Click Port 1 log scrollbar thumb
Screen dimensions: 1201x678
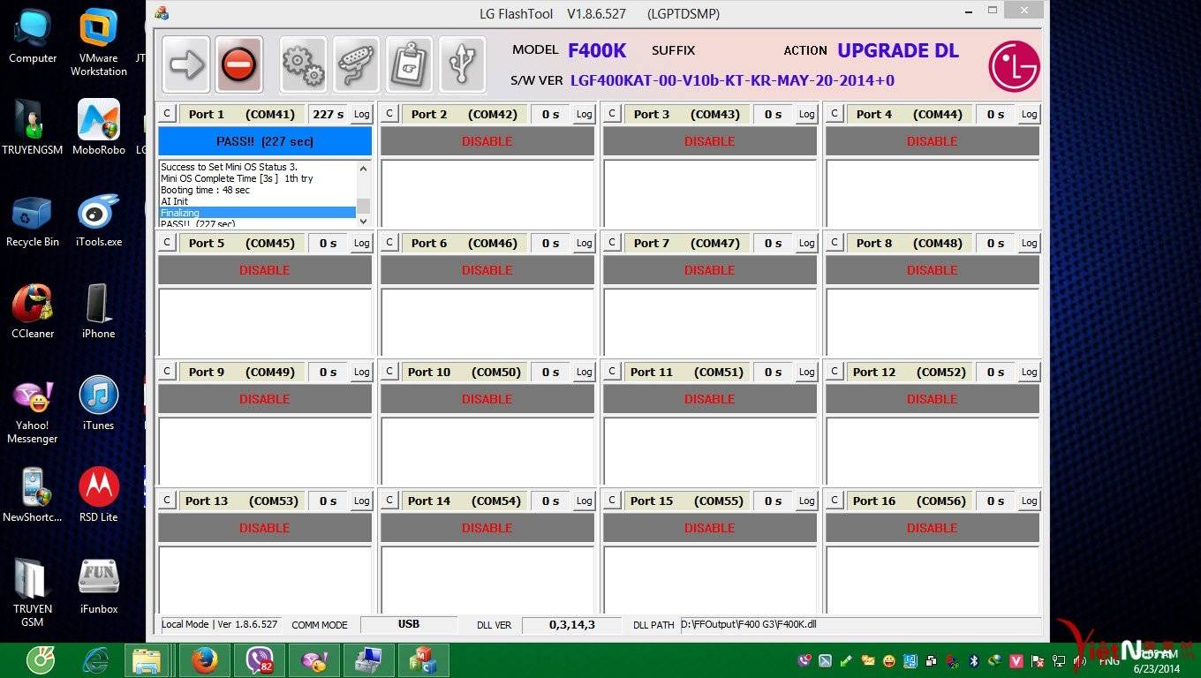tap(363, 207)
